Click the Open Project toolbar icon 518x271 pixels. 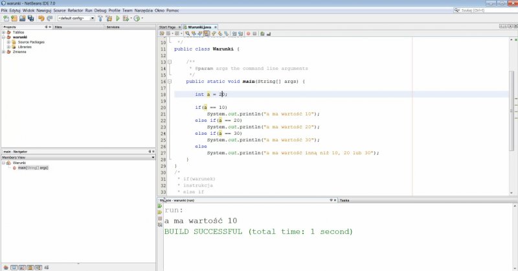tap(21, 18)
